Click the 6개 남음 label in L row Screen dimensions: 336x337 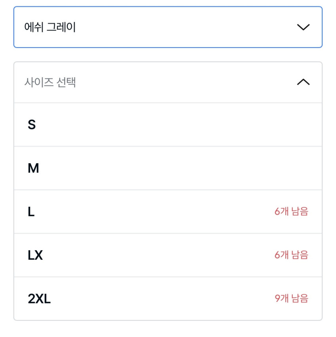[x=291, y=211]
